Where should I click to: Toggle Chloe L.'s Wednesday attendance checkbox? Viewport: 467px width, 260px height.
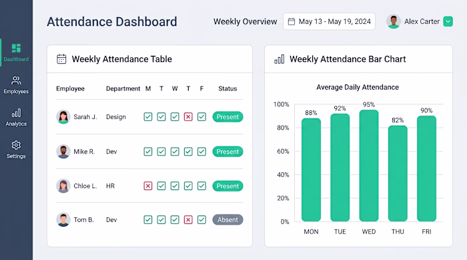[175, 186]
